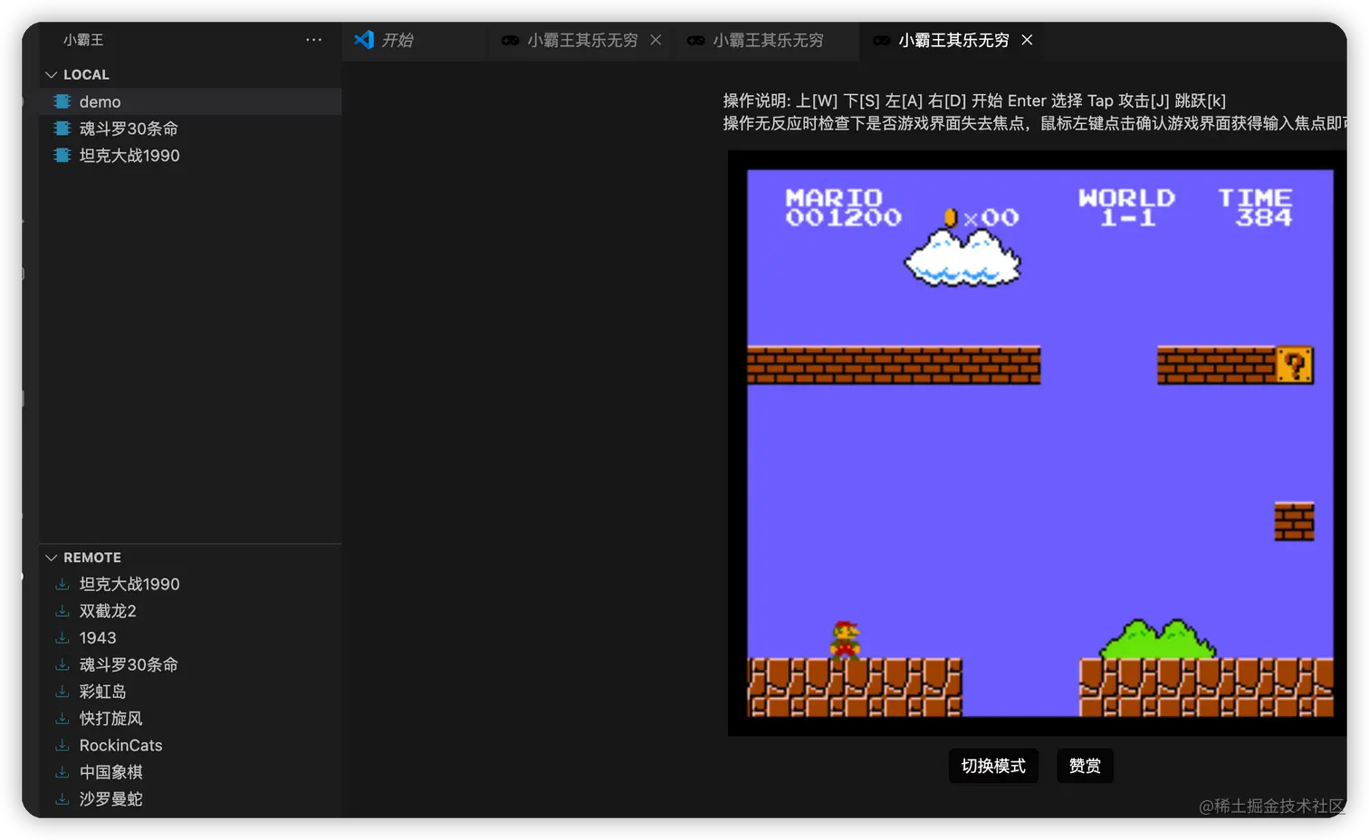This screenshot has height=840, width=1369.
Task: Select remote entry 快打旋风
Action: [x=191, y=719]
